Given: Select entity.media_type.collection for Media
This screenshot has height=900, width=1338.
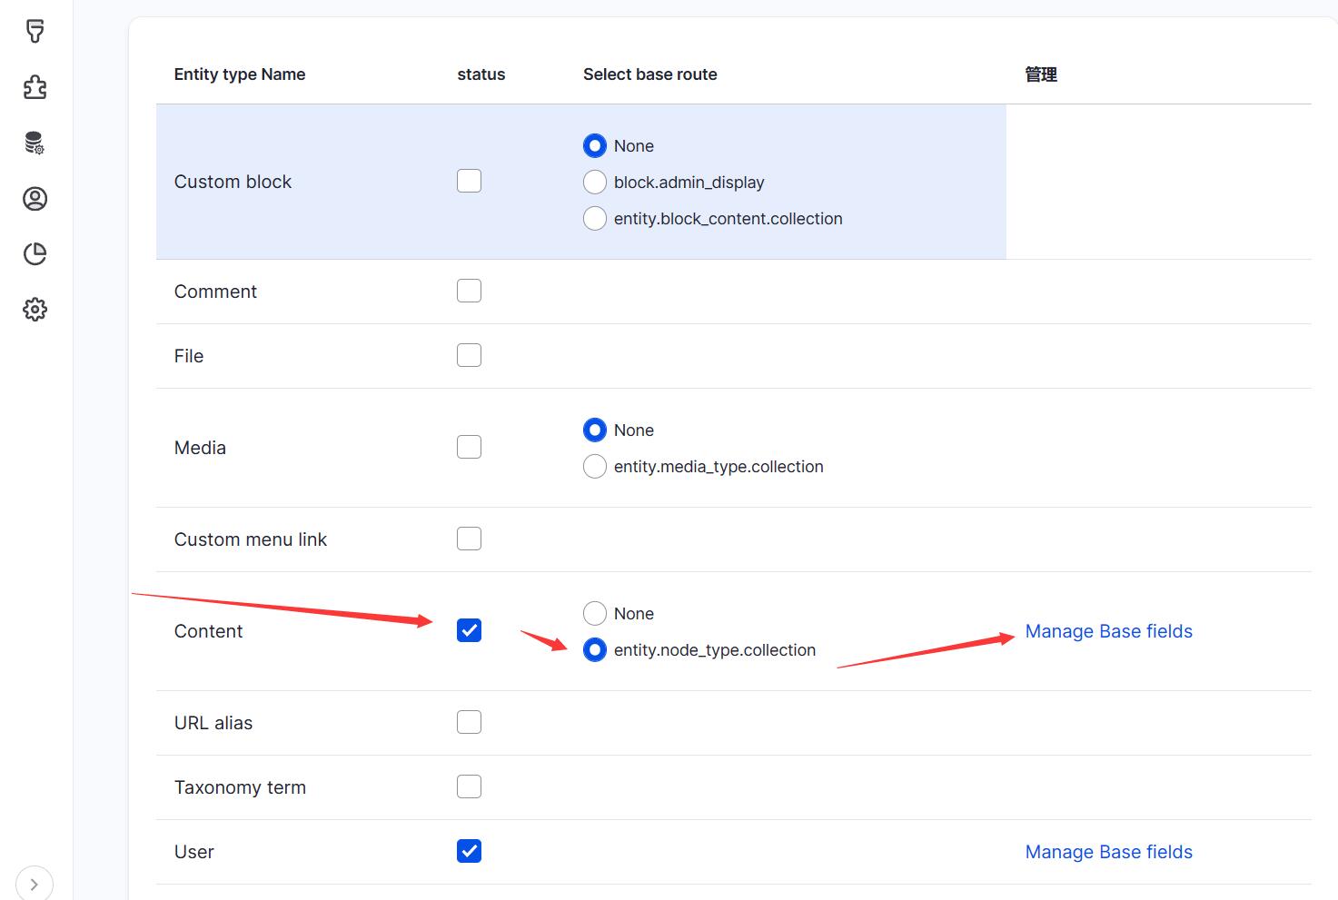Looking at the screenshot, I should tap(595, 467).
